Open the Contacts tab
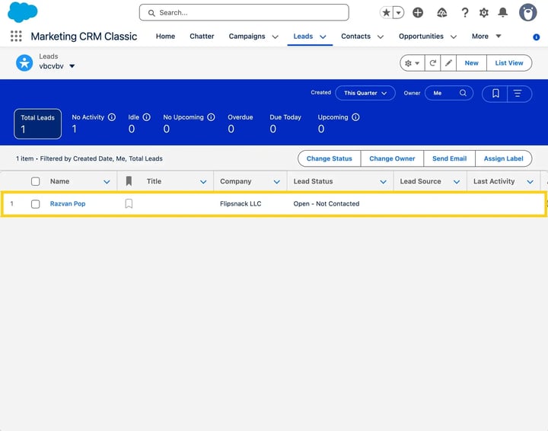 click(355, 37)
